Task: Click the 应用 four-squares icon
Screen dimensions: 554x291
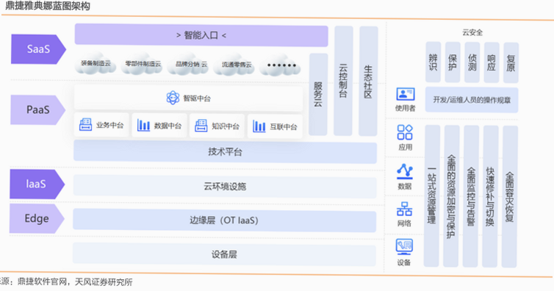Action: pyautogui.click(x=405, y=132)
